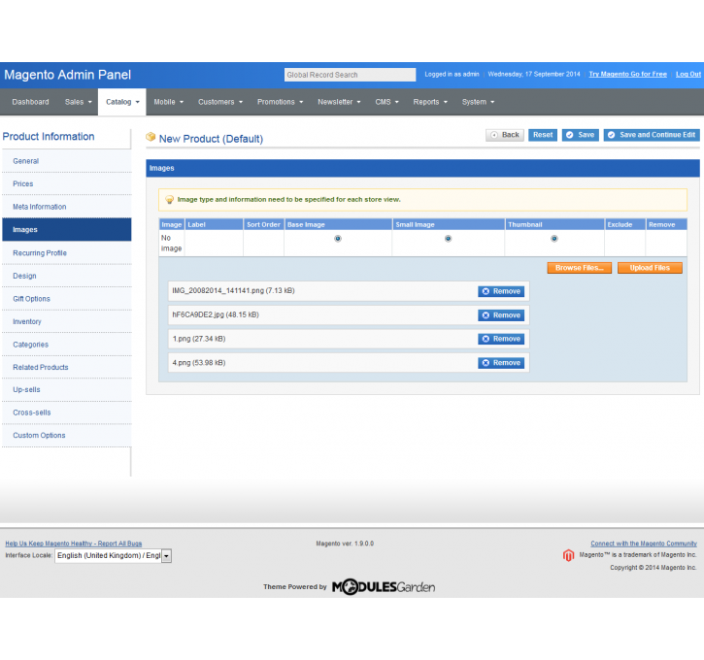Open the Reports dropdown
Viewport: 704px width, 660px height.
pyautogui.click(x=430, y=102)
